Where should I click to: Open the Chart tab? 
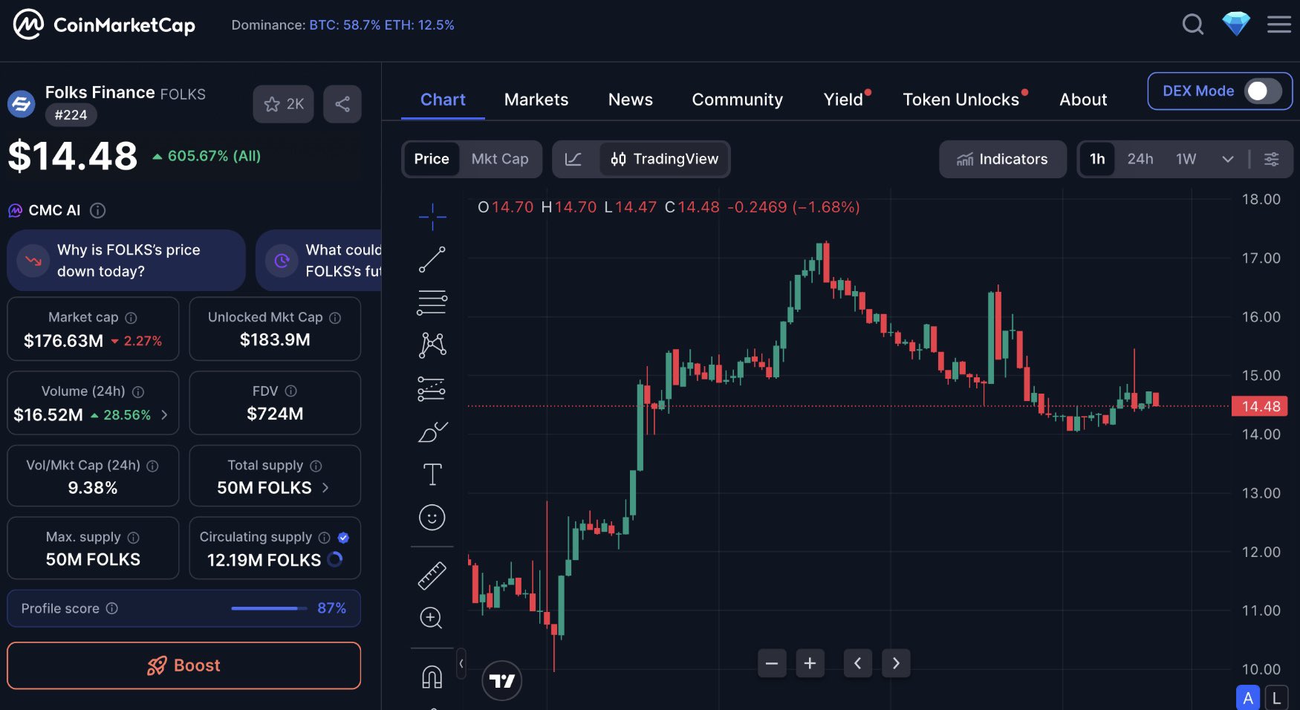[x=443, y=100]
